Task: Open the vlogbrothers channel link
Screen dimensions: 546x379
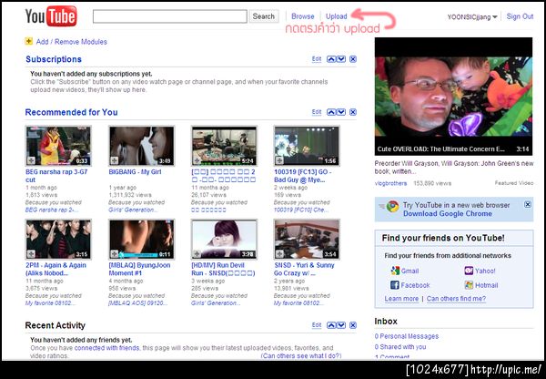Action: tap(390, 183)
